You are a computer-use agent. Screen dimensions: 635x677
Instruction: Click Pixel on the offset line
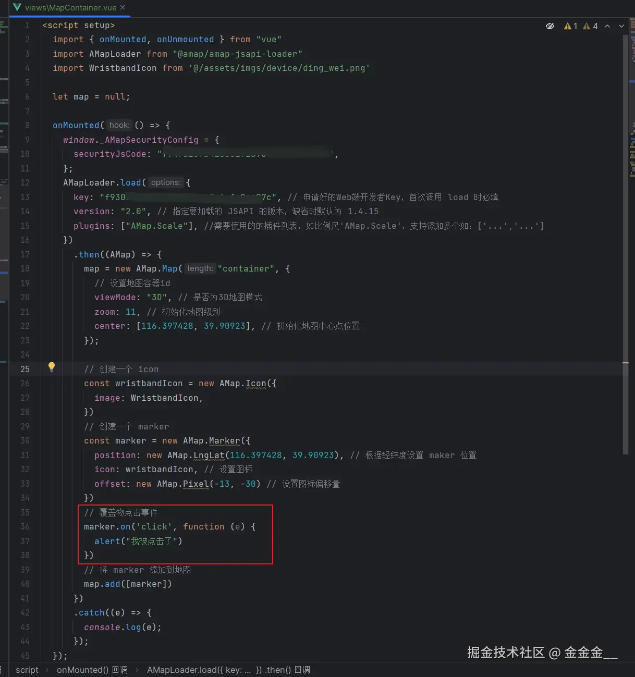(196, 484)
